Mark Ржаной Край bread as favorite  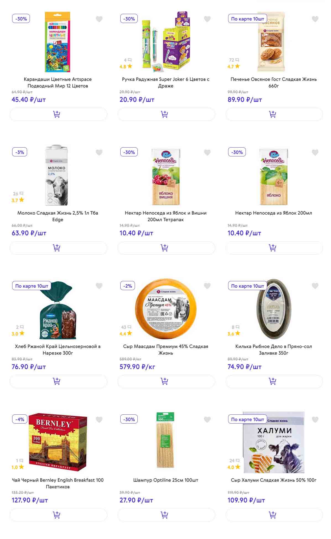(99, 286)
